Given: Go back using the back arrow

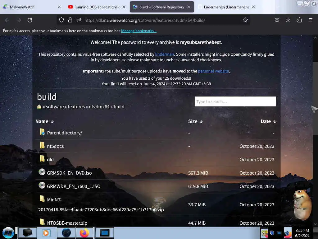Looking at the screenshot, I should pos(7,20).
